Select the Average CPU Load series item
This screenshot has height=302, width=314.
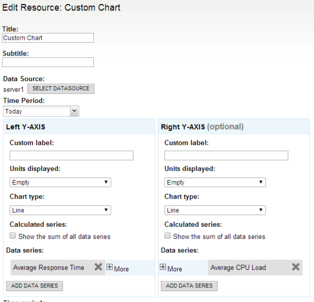point(238,268)
